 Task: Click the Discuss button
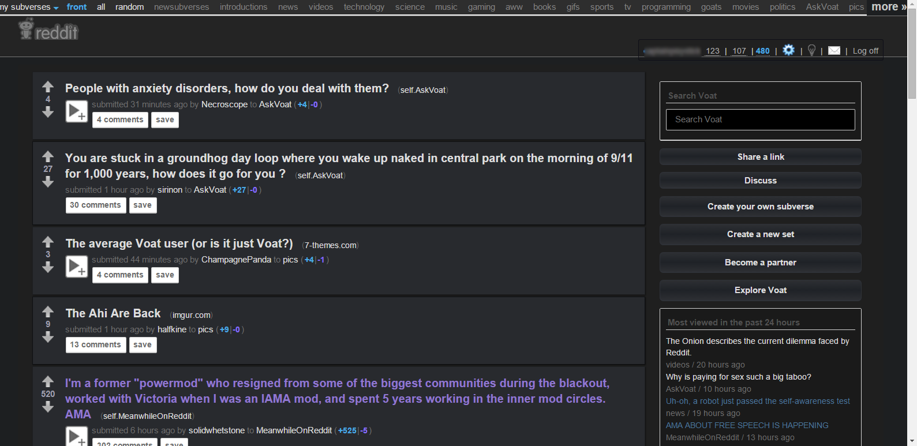(761, 181)
